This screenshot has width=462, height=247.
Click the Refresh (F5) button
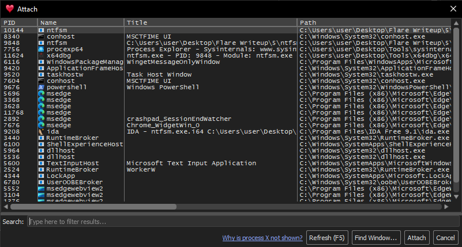327,238
